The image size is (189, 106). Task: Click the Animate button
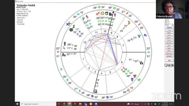click(169, 56)
